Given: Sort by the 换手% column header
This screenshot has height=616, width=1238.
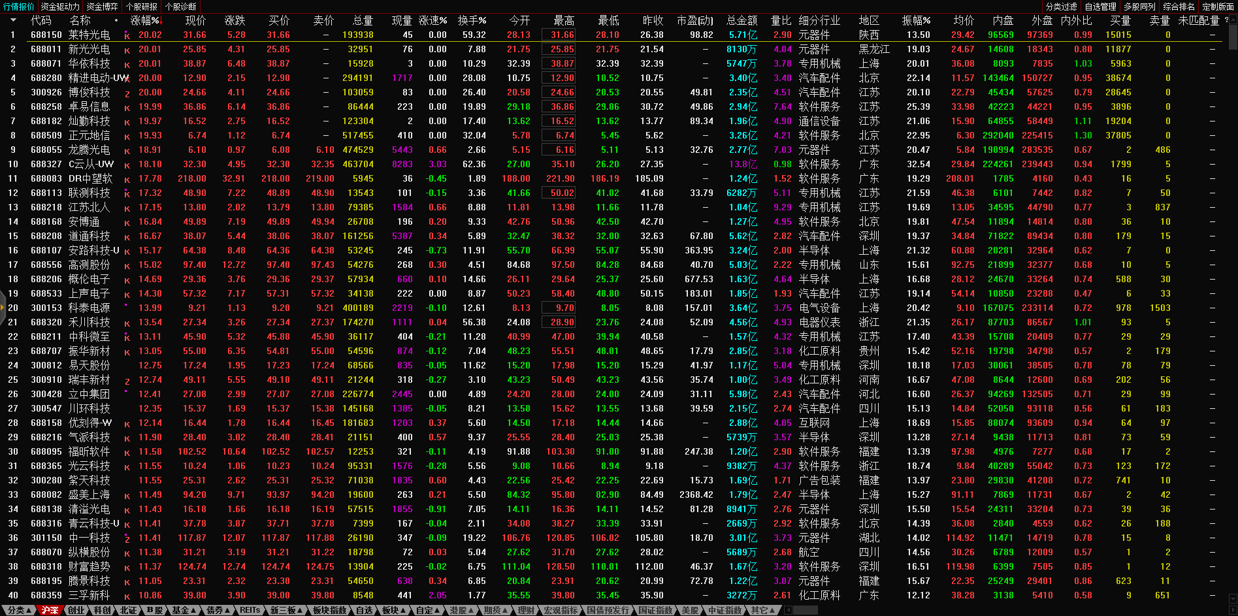Looking at the screenshot, I should click(472, 21).
